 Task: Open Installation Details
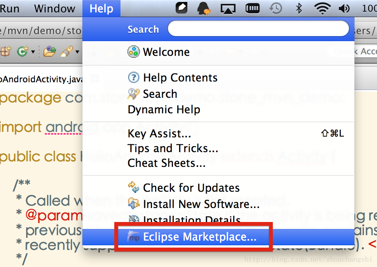(x=218, y=219)
